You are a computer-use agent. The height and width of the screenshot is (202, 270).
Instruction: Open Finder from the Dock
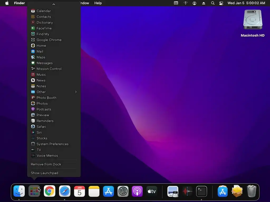(x=19, y=191)
